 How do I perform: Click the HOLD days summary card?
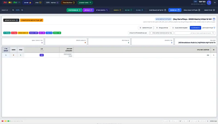click(66, 41)
